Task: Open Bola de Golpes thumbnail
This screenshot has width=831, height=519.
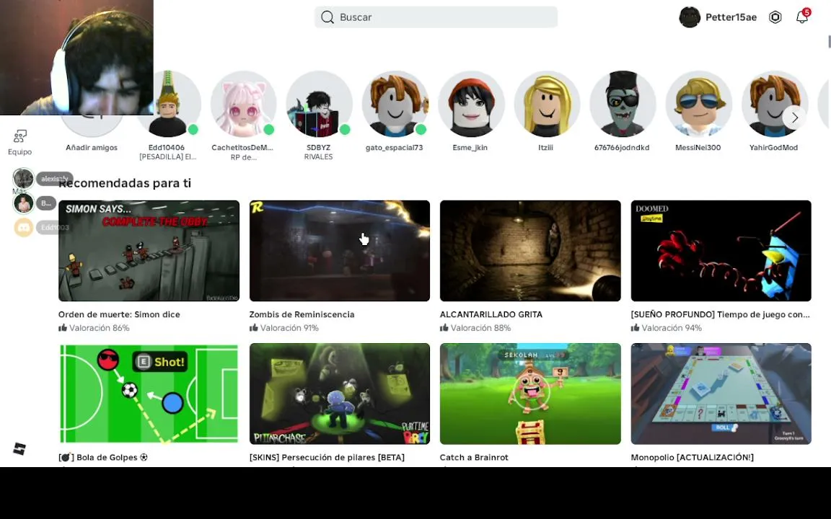Action: click(x=149, y=394)
